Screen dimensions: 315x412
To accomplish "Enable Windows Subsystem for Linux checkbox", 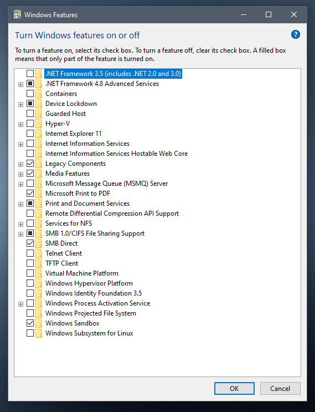I will coord(30,333).
